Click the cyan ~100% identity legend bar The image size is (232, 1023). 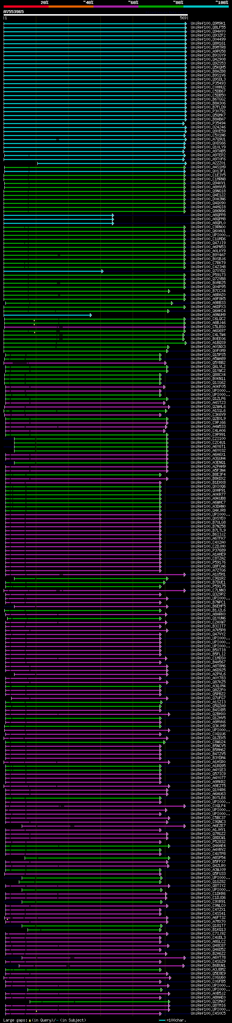point(206,7)
